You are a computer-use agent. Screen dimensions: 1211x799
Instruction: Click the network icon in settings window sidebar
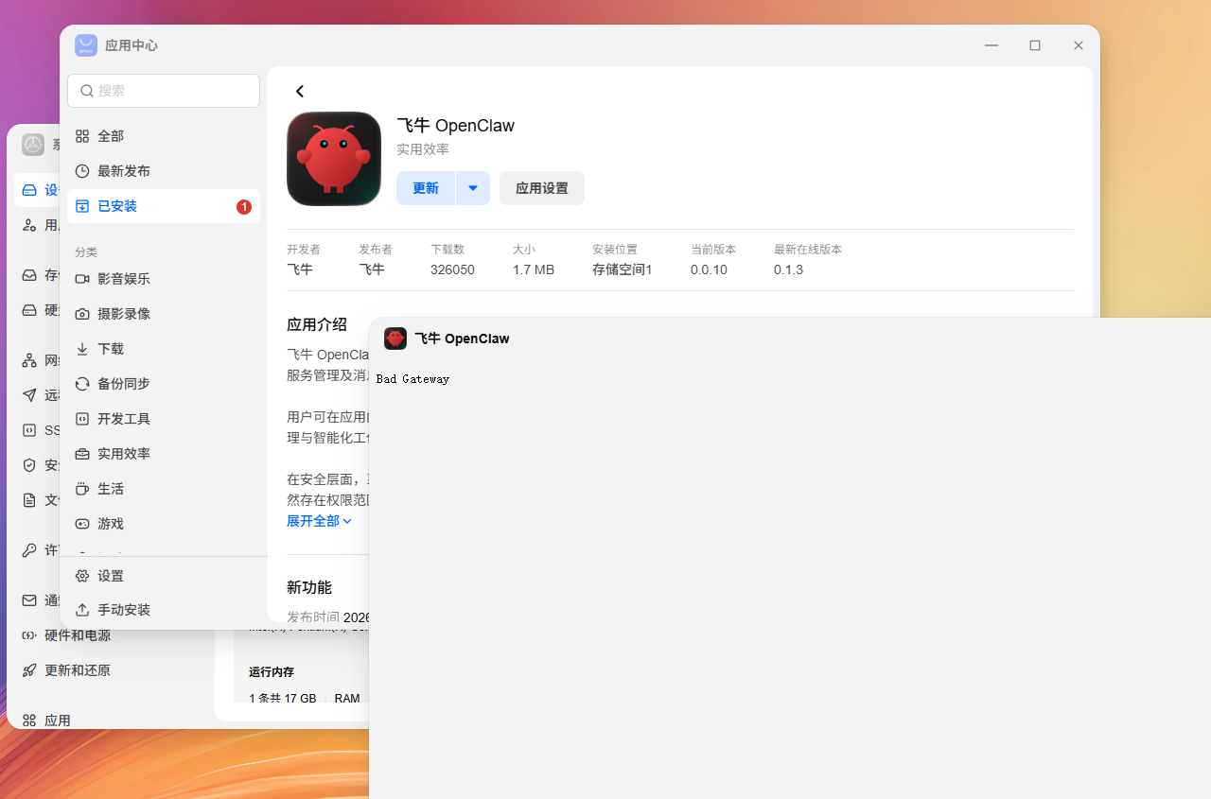29,360
